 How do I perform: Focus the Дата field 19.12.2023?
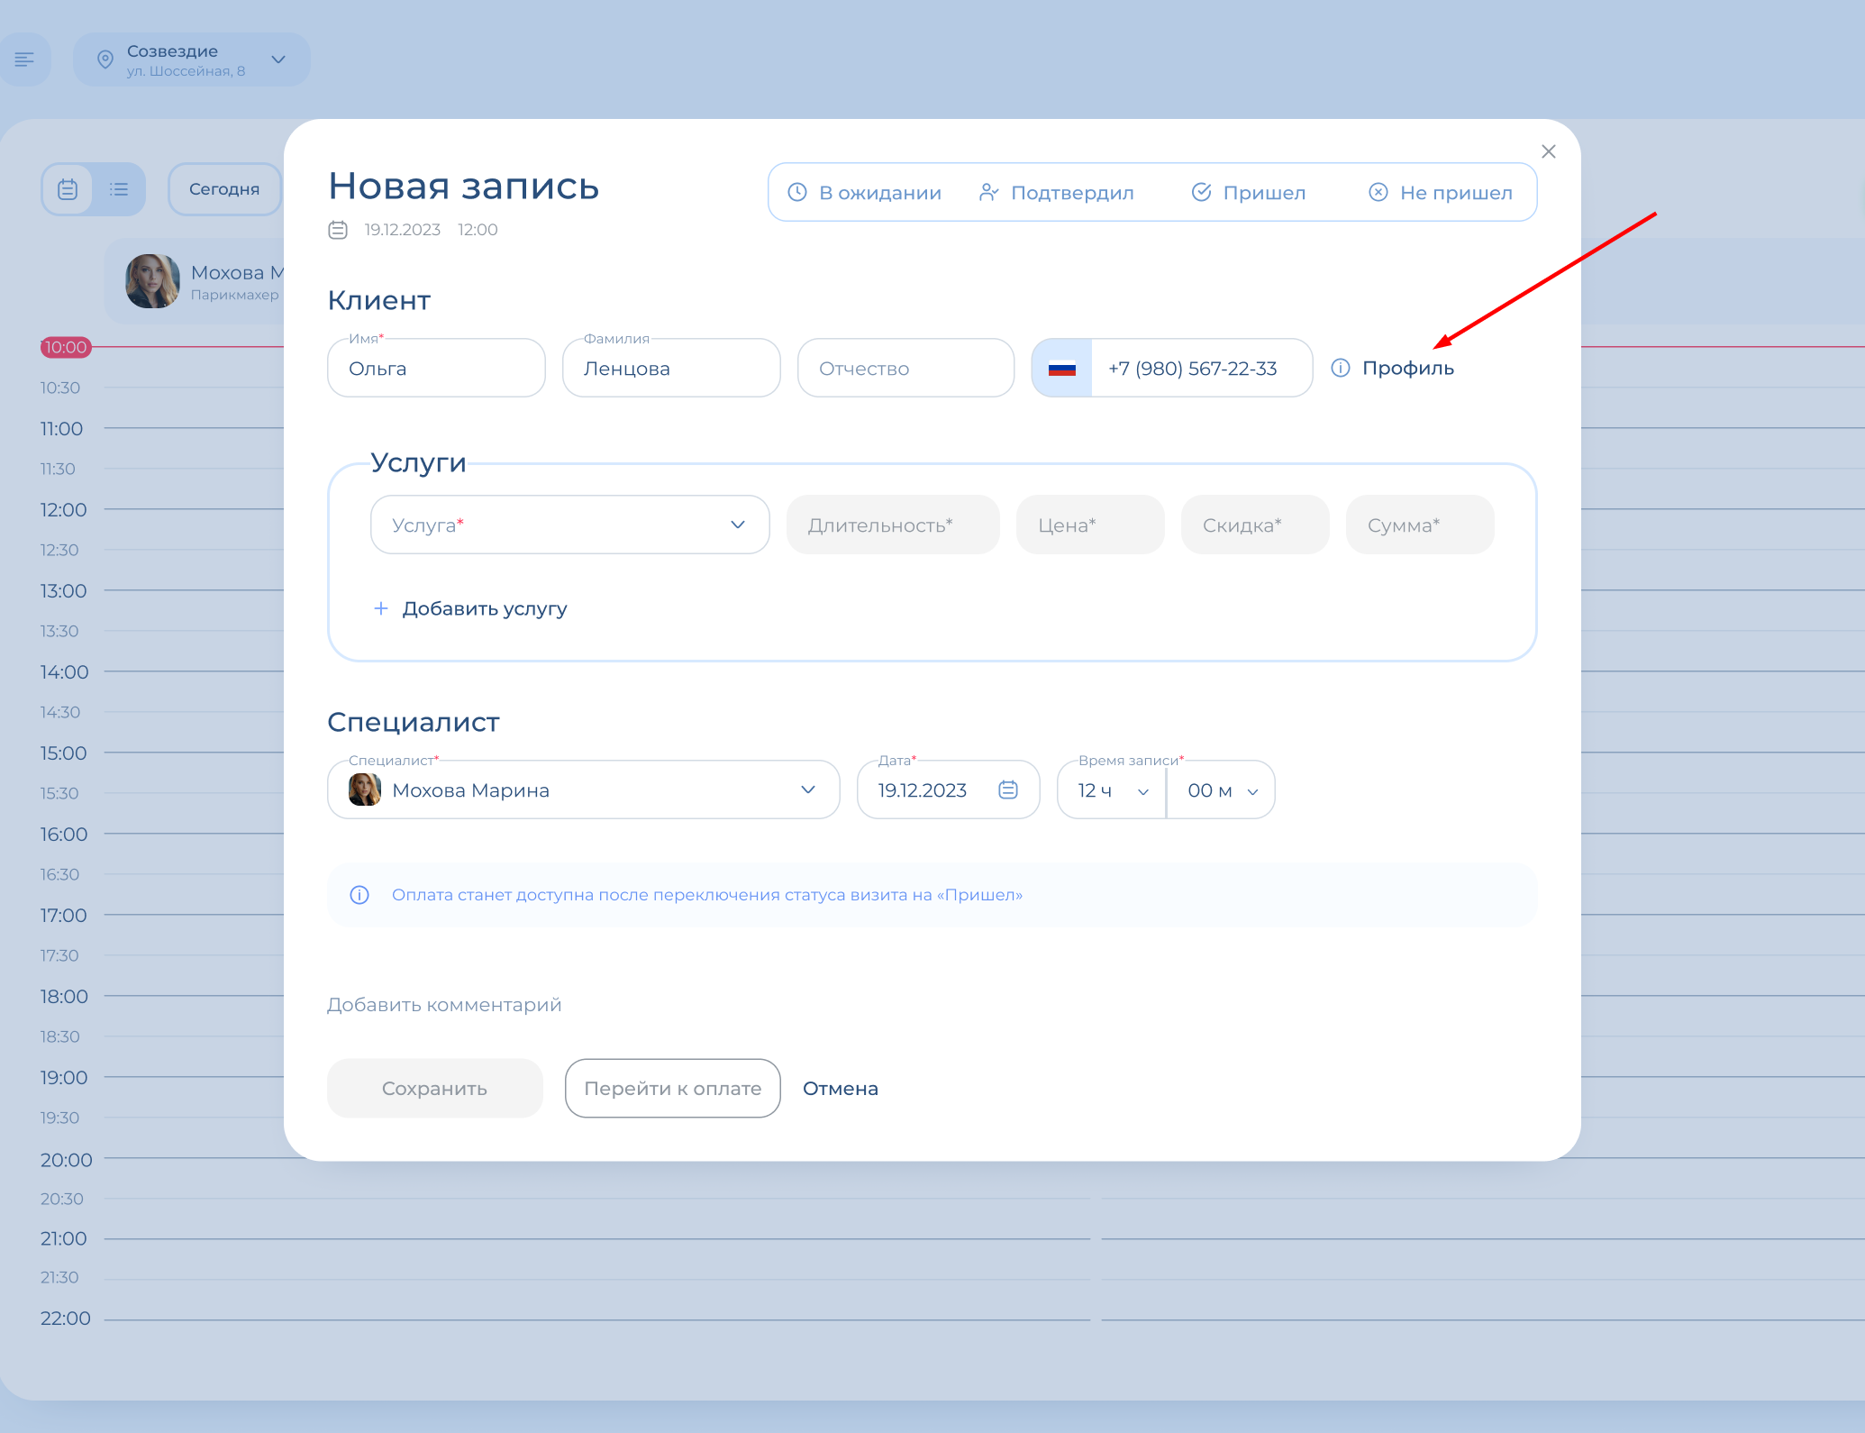click(x=949, y=790)
